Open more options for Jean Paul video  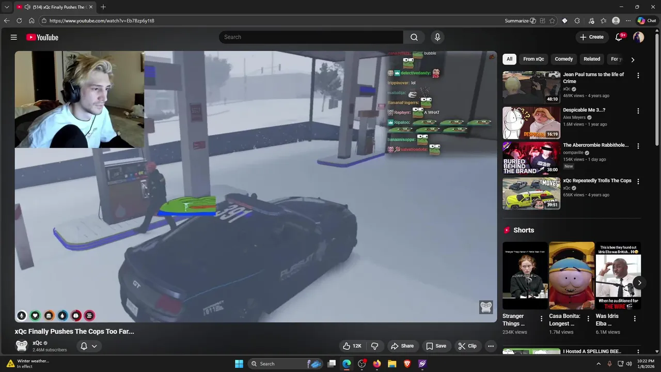(x=638, y=75)
